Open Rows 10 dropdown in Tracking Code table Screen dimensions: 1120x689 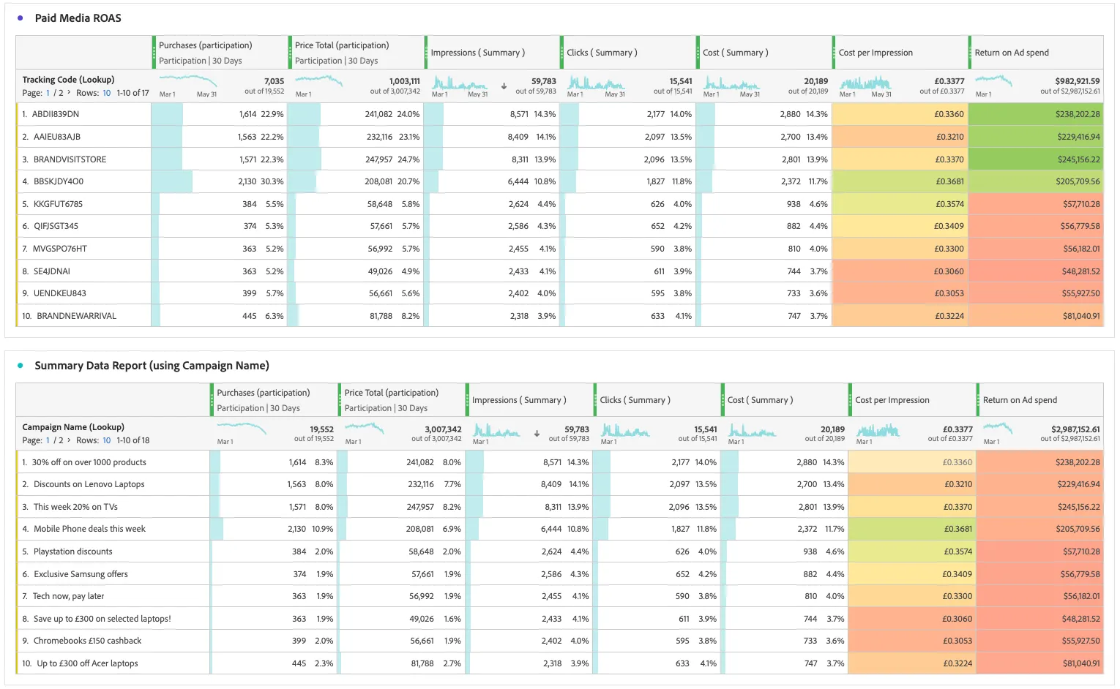[x=107, y=93]
